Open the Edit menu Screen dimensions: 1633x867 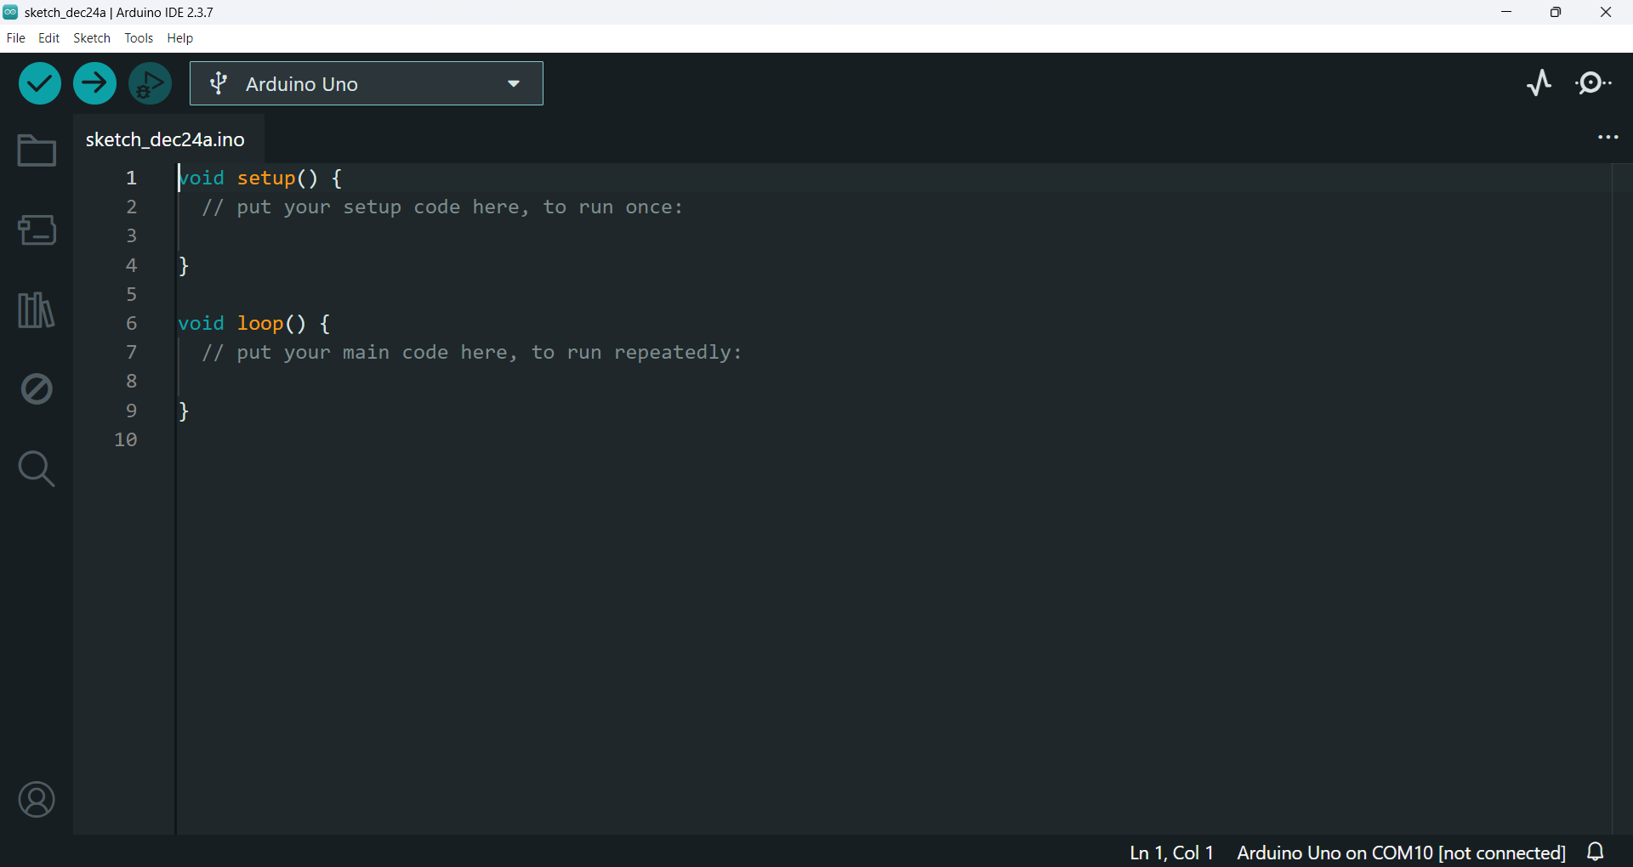49,38
